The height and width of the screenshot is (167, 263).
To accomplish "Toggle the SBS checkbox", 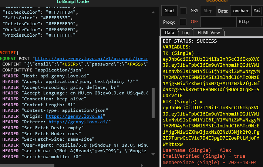I will pos(183,11).
